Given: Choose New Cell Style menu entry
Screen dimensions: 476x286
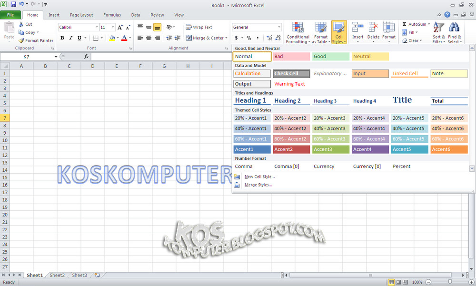Looking at the screenshot, I should (x=259, y=177).
